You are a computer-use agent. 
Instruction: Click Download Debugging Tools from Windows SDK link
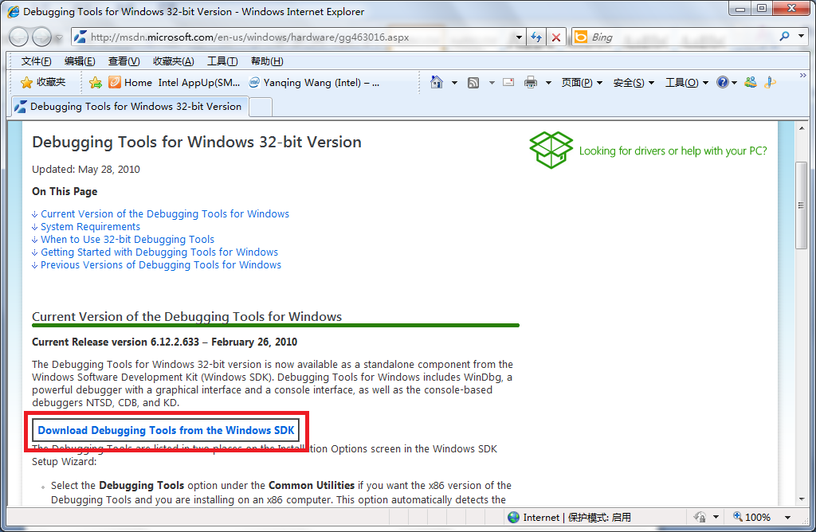pyautogui.click(x=166, y=430)
